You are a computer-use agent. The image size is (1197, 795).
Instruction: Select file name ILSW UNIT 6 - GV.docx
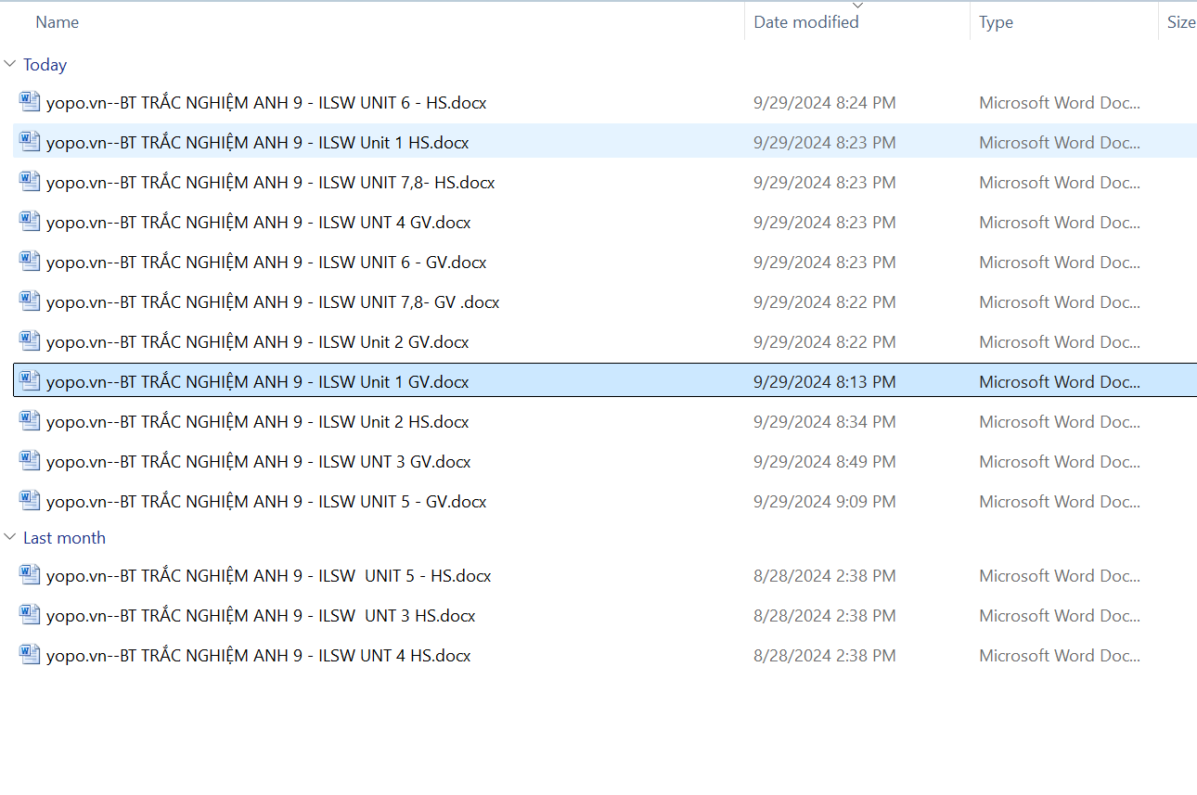tap(266, 263)
